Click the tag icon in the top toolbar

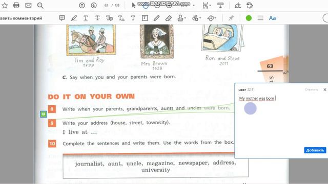tap(250, 6)
